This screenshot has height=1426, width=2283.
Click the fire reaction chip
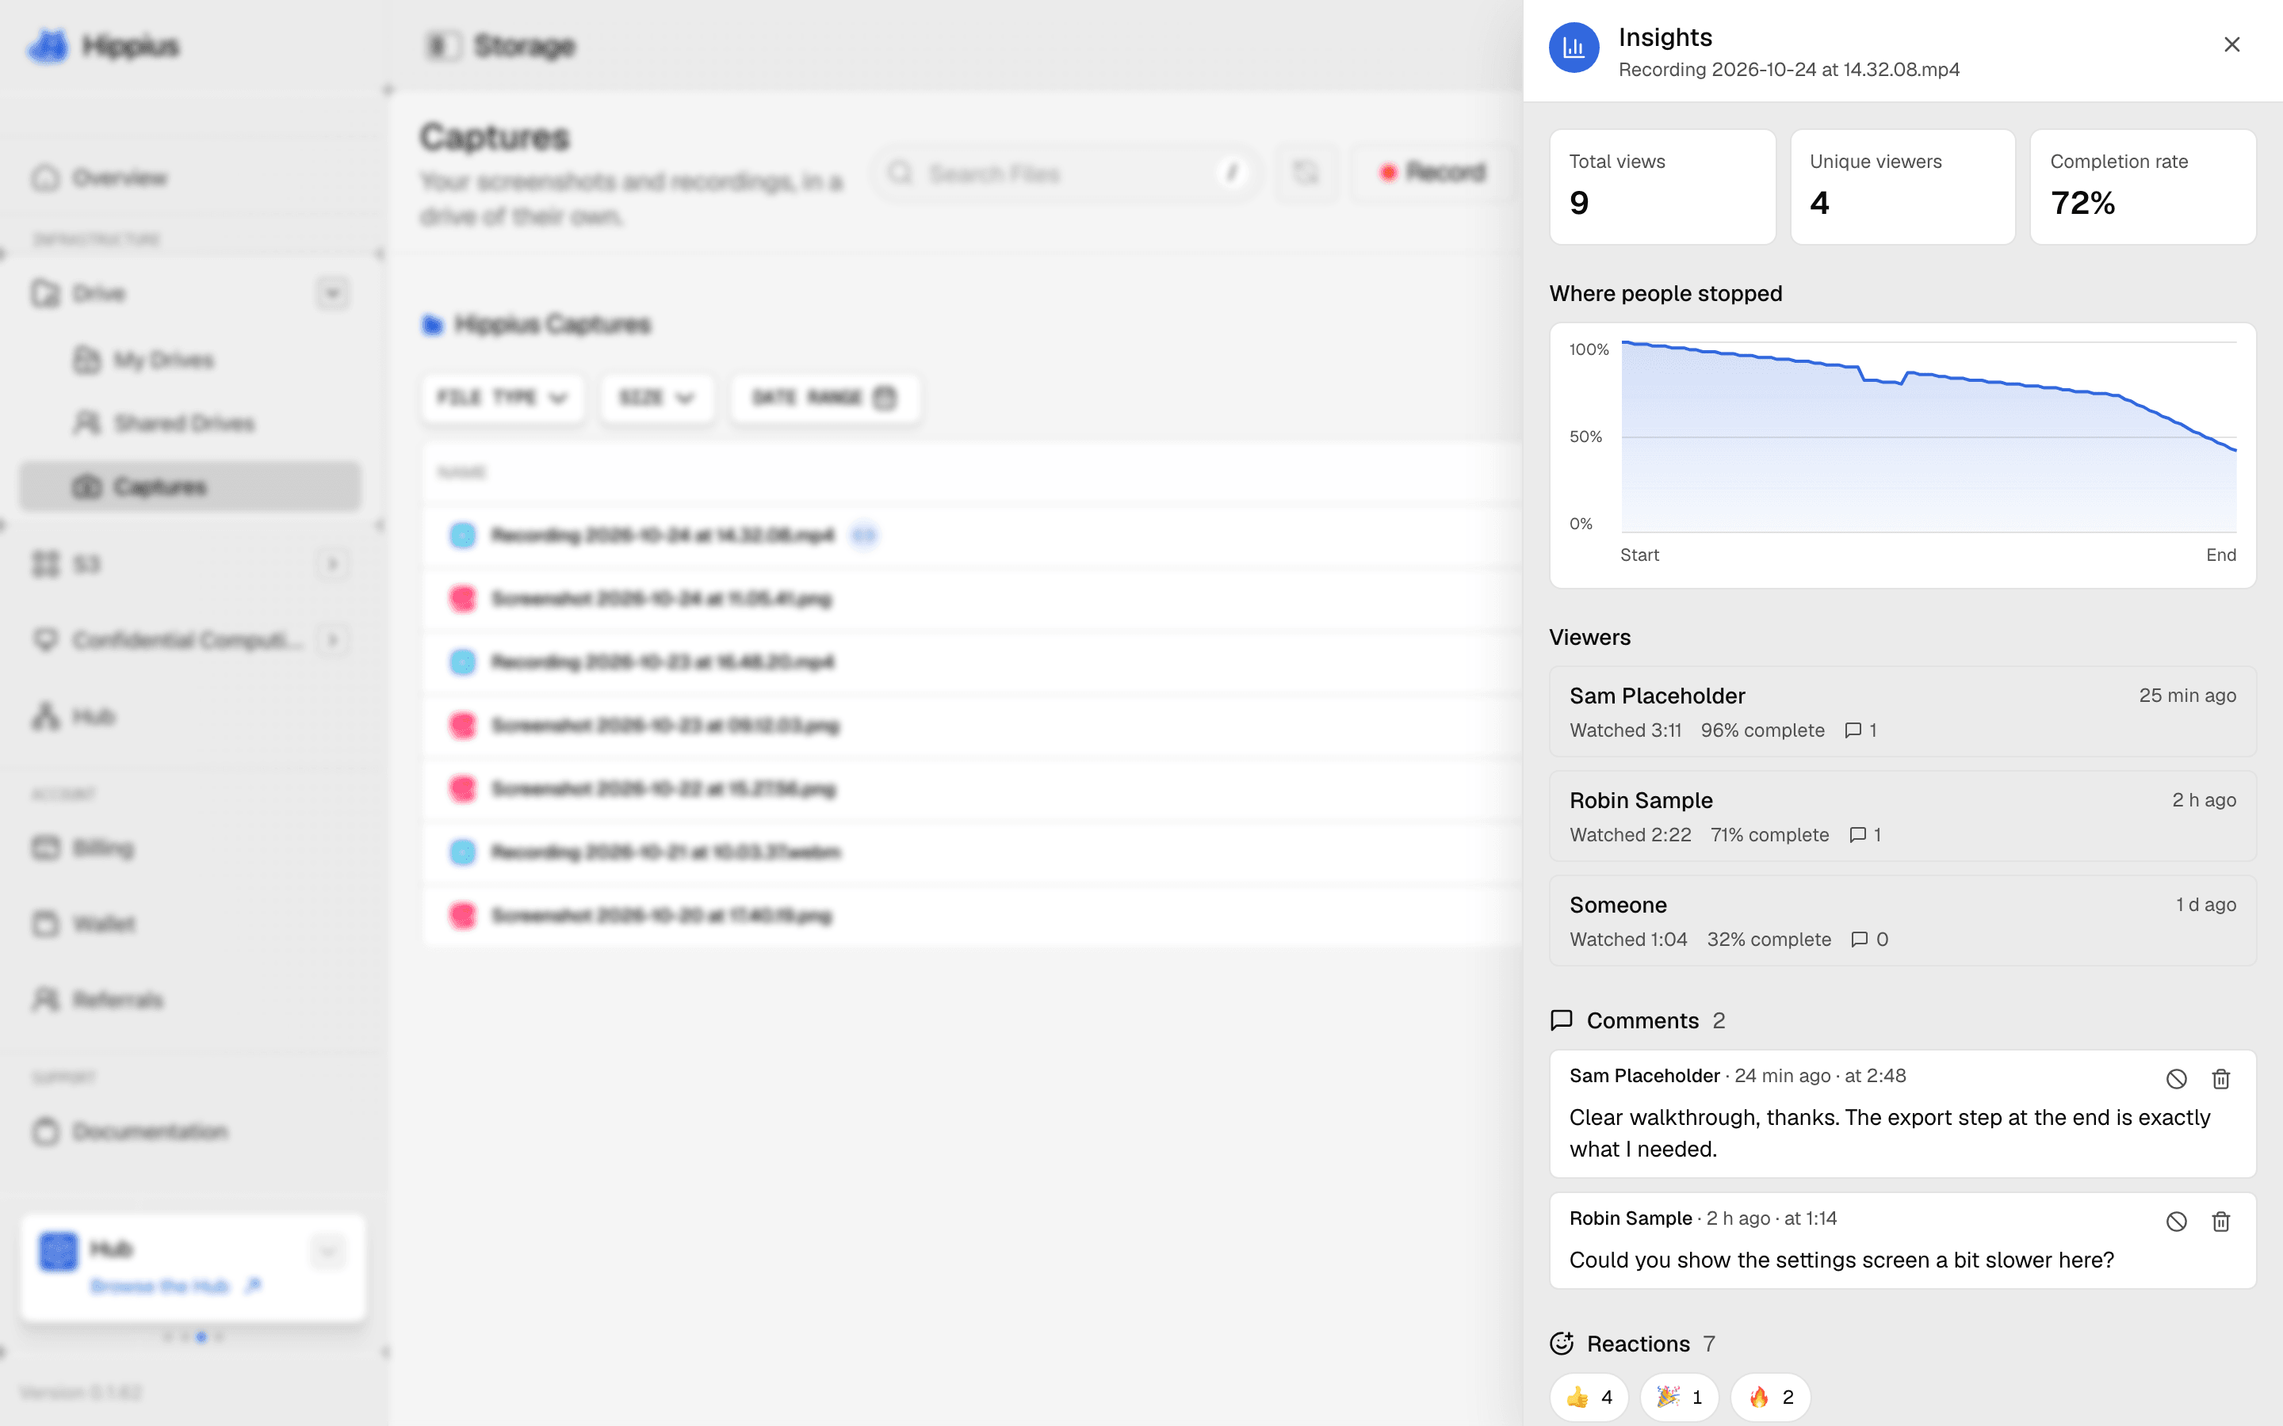(x=1770, y=1397)
